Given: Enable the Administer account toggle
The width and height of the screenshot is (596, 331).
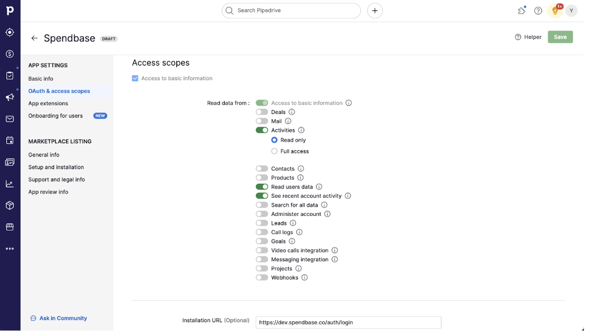Looking at the screenshot, I should [x=262, y=214].
